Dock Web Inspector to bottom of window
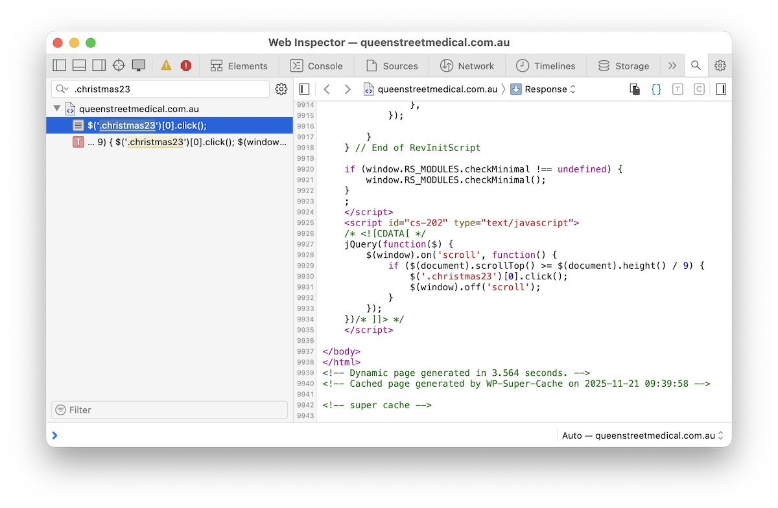This screenshot has width=778, height=508. point(79,65)
